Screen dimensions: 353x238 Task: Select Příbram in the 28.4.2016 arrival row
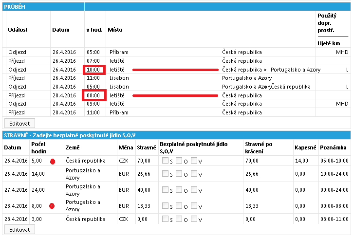pyautogui.click(x=119, y=112)
